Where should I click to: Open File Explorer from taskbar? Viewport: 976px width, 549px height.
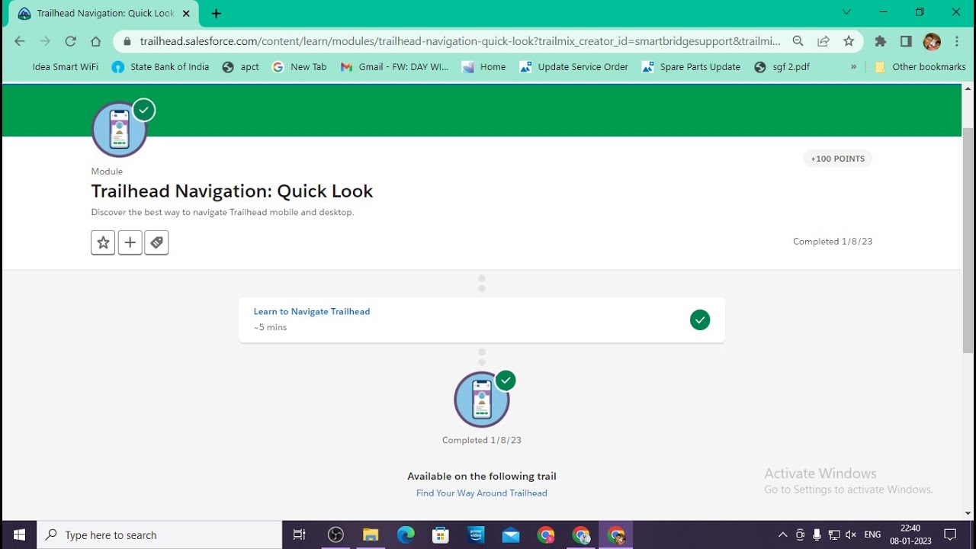click(x=371, y=535)
